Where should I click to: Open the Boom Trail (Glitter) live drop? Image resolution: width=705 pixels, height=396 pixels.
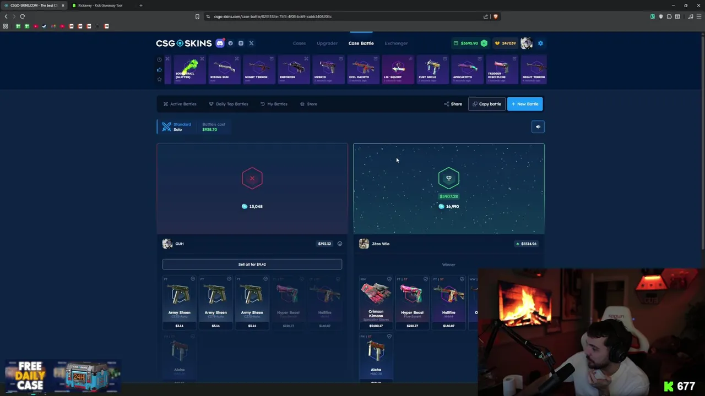click(189, 69)
